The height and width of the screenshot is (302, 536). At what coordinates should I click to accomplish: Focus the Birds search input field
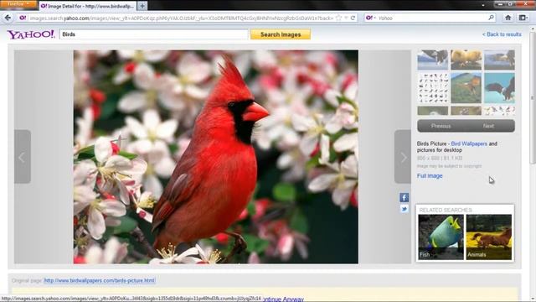153,34
